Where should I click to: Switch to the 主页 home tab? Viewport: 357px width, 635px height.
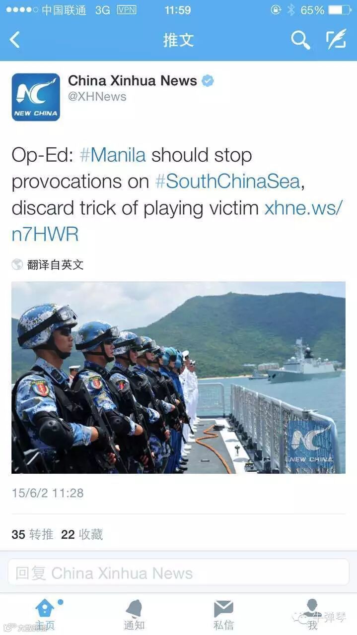click(45, 615)
